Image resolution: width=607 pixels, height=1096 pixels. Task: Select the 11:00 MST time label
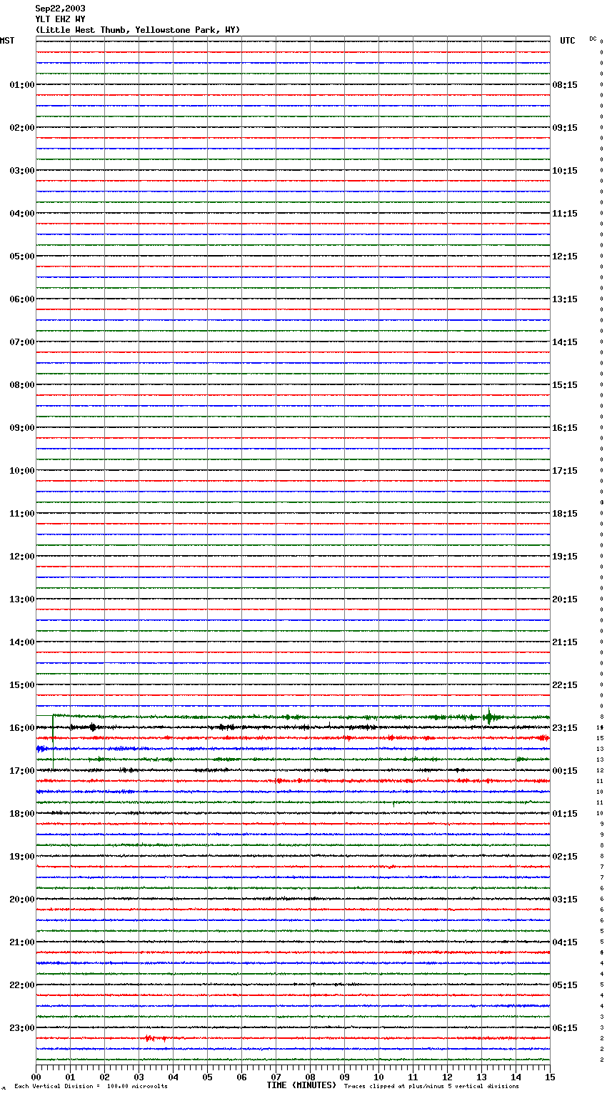pyautogui.click(x=22, y=514)
